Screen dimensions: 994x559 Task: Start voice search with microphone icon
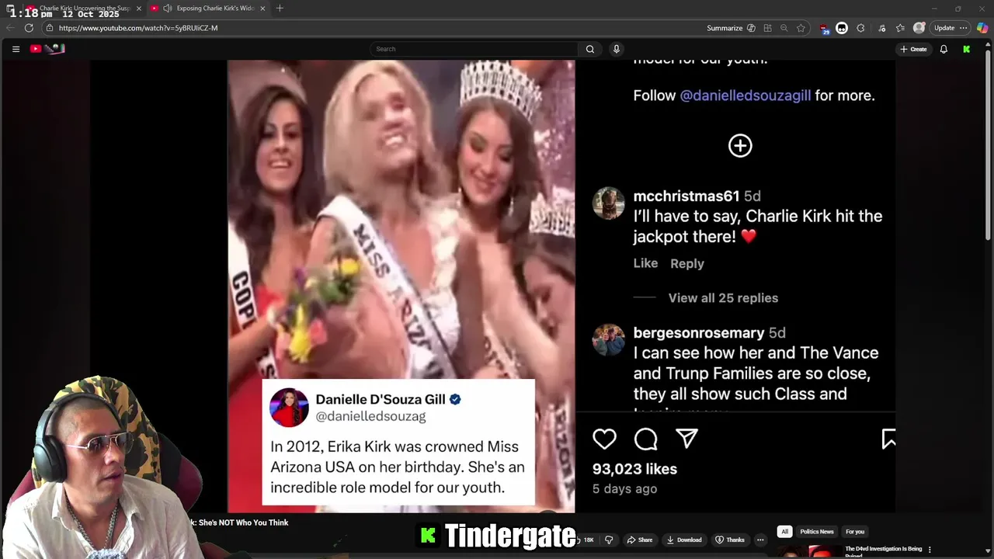click(x=617, y=49)
